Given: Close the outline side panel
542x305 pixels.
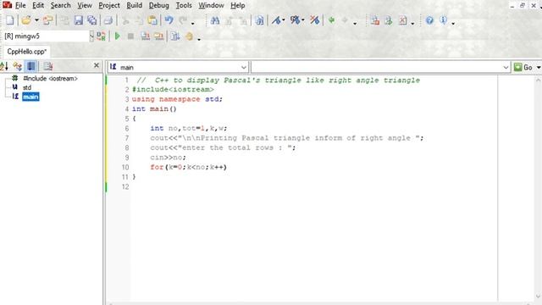Looking at the screenshot, I should coord(97,65).
